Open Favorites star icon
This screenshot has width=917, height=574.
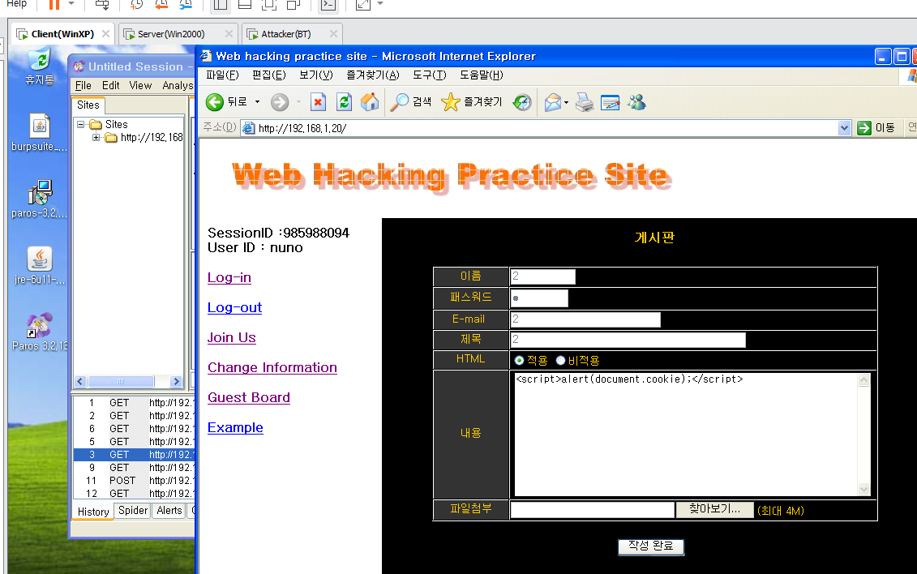tap(450, 102)
